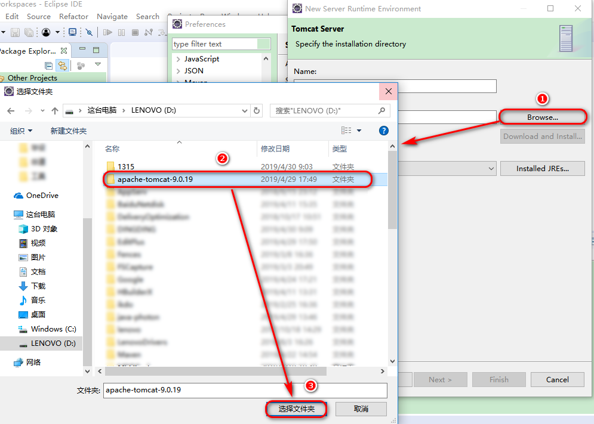Click Eclipse toolbar Suspend icon
This screenshot has width=594, height=424.
click(x=122, y=32)
